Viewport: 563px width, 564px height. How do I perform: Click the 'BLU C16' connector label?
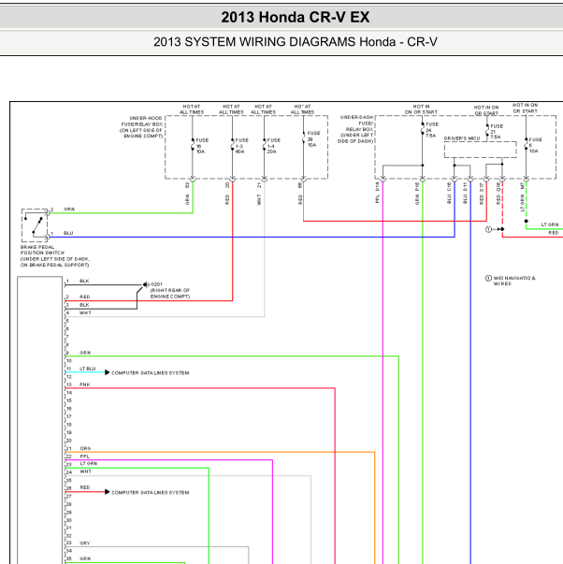(x=449, y=194)
